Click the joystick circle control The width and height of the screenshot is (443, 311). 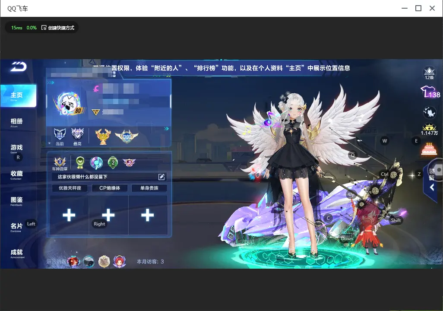(x=438, y=170)
